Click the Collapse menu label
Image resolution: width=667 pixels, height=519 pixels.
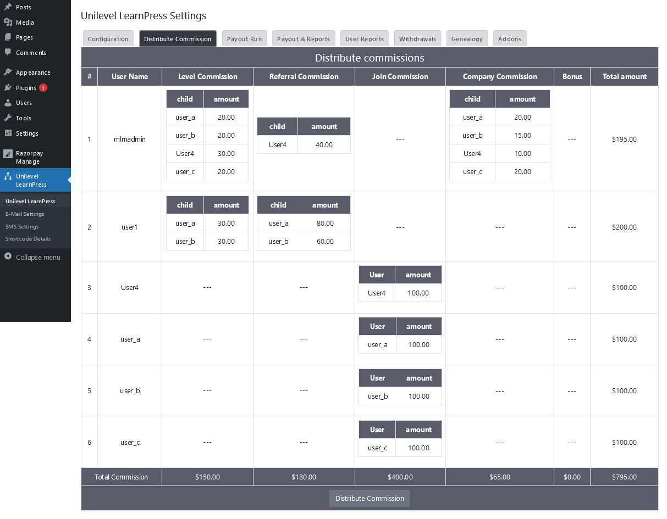38,257
